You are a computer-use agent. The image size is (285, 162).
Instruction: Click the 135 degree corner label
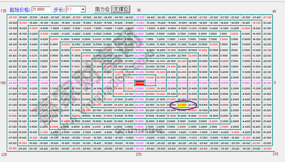click(3, 11)
